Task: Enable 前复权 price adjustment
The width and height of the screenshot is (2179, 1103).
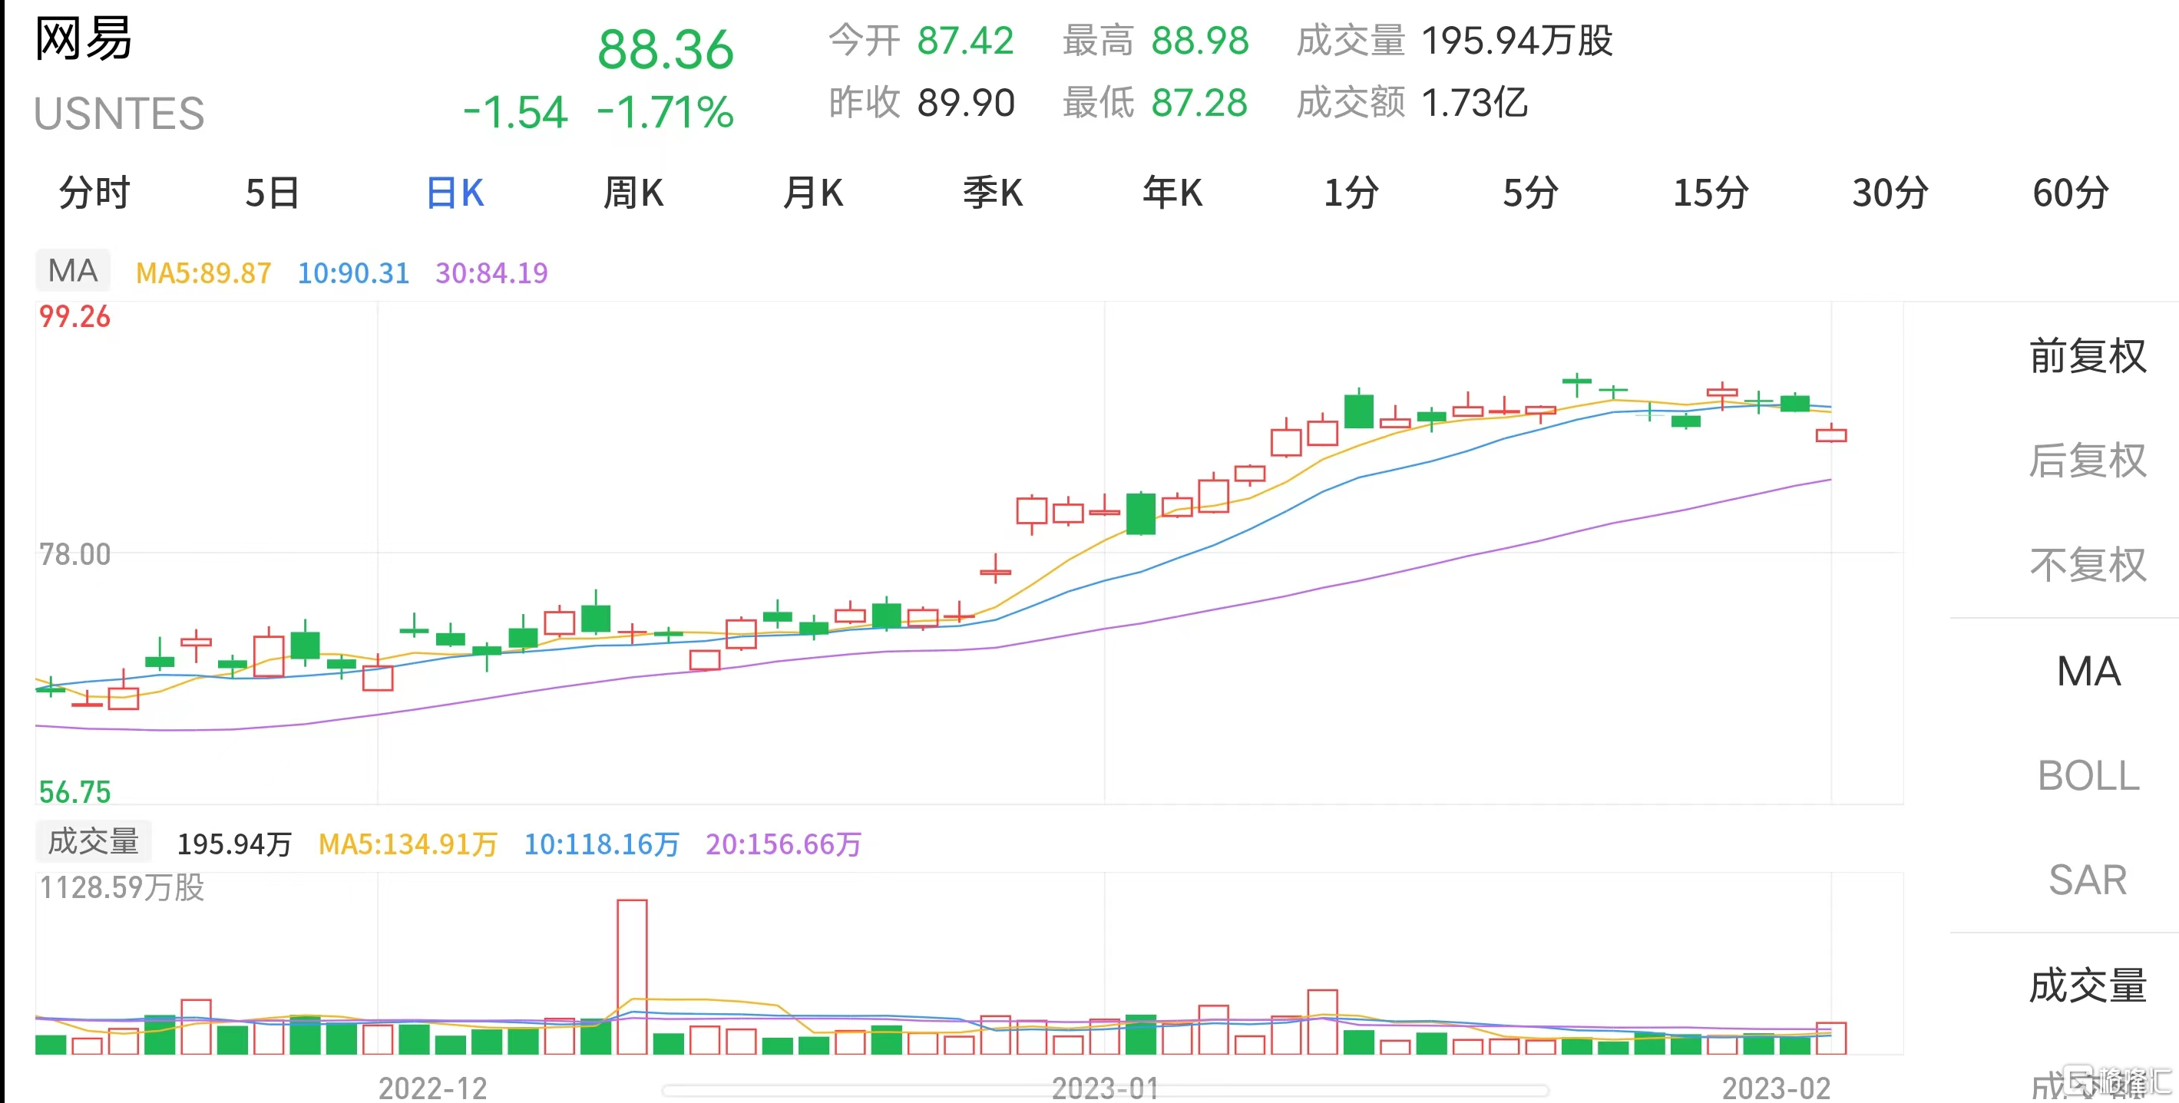Action: [x=2088, y=356]
